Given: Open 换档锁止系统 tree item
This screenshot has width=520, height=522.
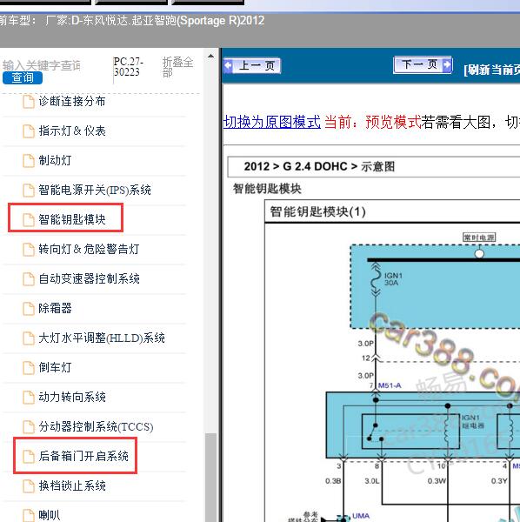Looking at the screenshot, I should pyautogui.click(x=72, y=485).
